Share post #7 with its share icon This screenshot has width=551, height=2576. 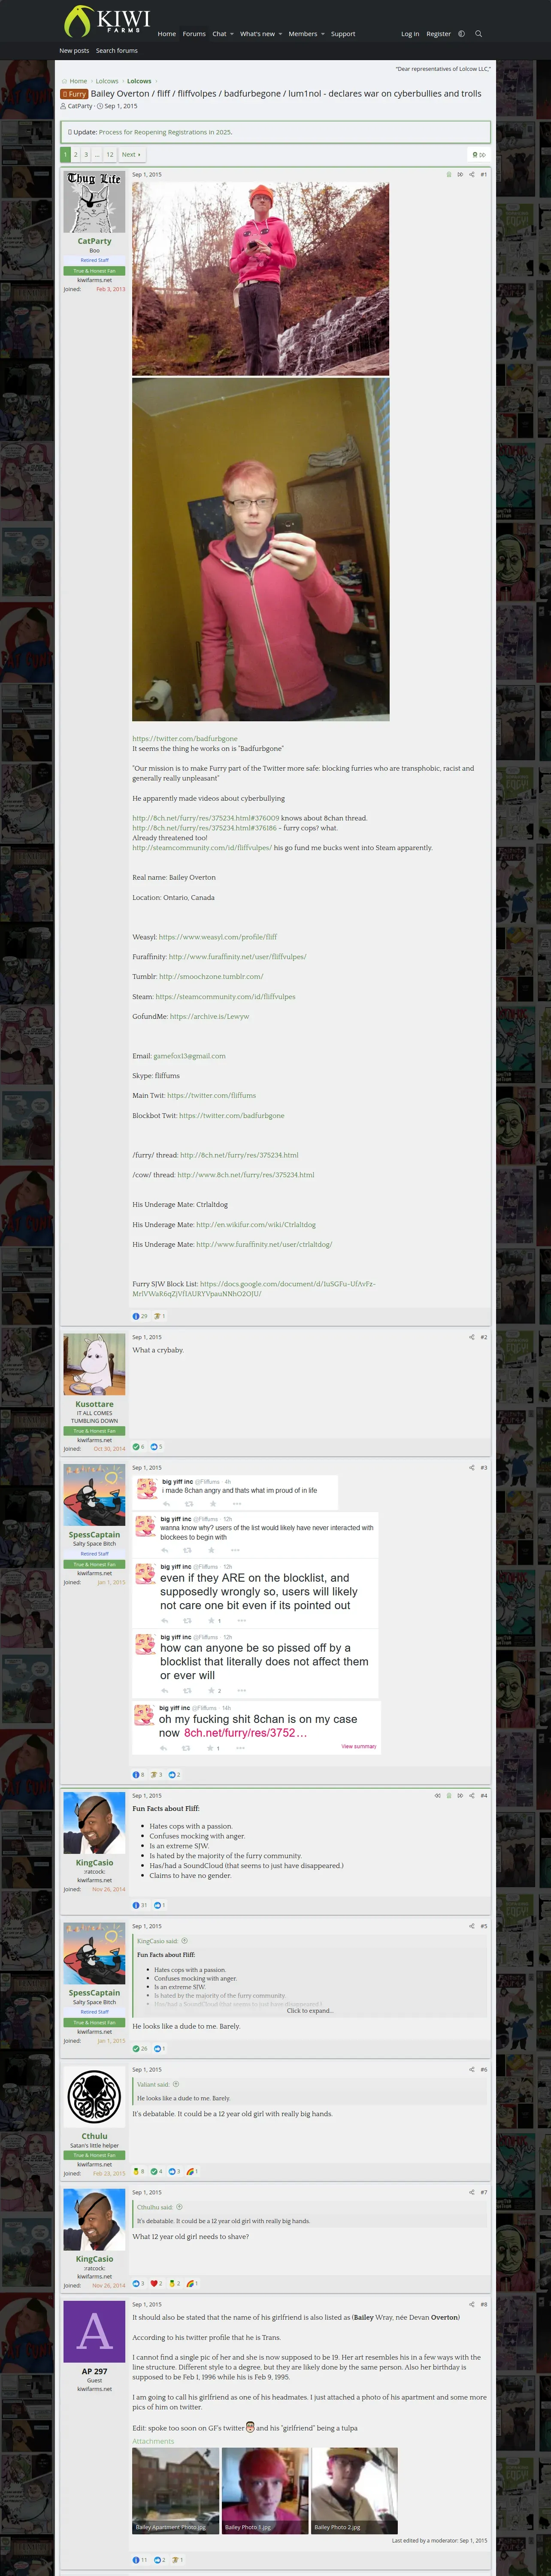tap(472, 2192)
